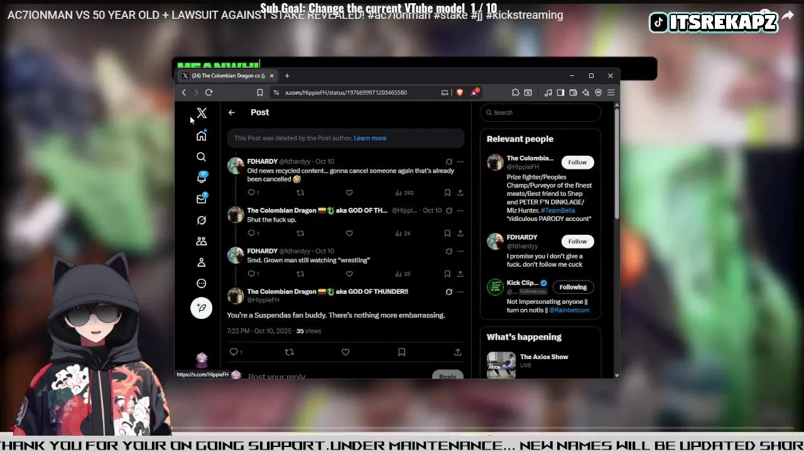Image resolution: width=804 pixels, height=452 pixels.
Task: Open more menu on first FDHARDY post
Action: tap(460, 161)
